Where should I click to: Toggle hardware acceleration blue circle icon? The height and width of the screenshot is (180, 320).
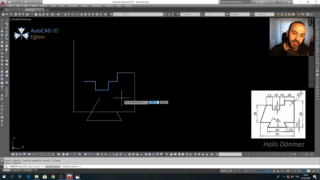click(303, 171)
